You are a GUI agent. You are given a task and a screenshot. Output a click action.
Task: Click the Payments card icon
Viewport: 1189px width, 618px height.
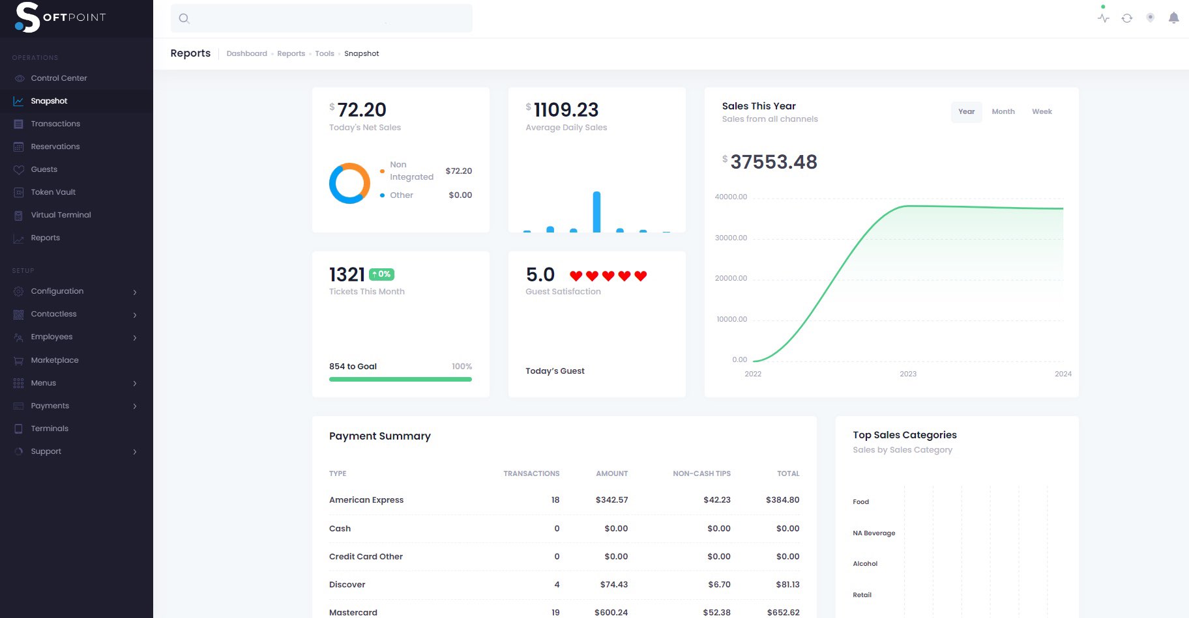tap(19, 406)
